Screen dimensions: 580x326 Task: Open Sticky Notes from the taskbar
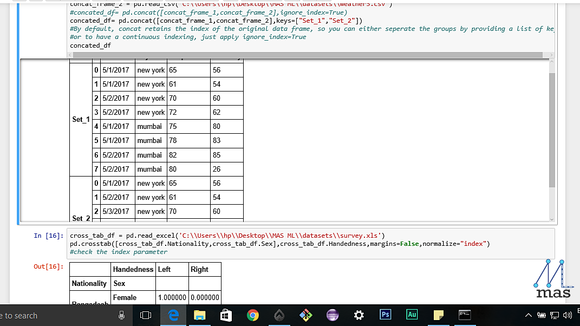(438, 315)
